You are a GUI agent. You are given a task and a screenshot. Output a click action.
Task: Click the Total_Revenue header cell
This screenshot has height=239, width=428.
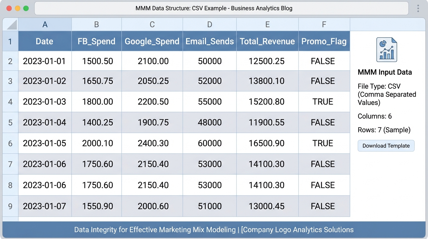coord(267,41)
